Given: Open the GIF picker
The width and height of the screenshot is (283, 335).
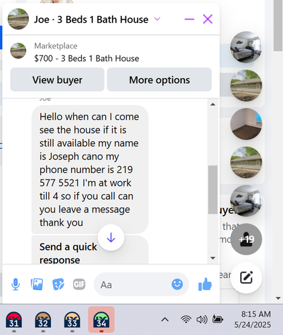Looking at the screenshot, I should [x=79, y=284].
